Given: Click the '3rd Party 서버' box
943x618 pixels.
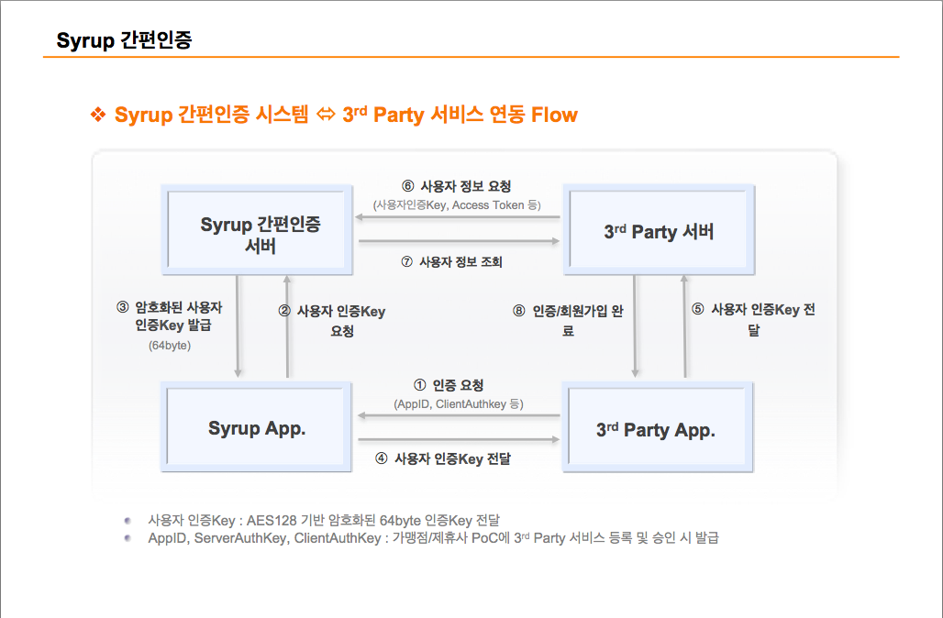Looking at the screenshot, I should [x=659, y=229].
